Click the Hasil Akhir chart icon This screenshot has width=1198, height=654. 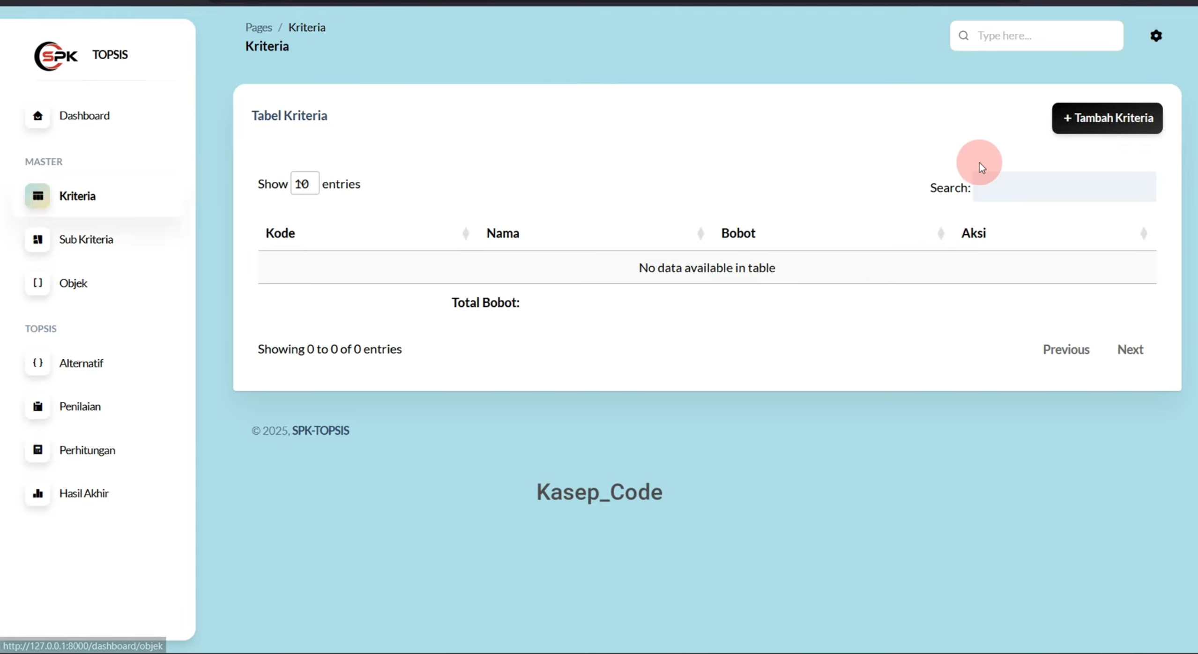37,493
